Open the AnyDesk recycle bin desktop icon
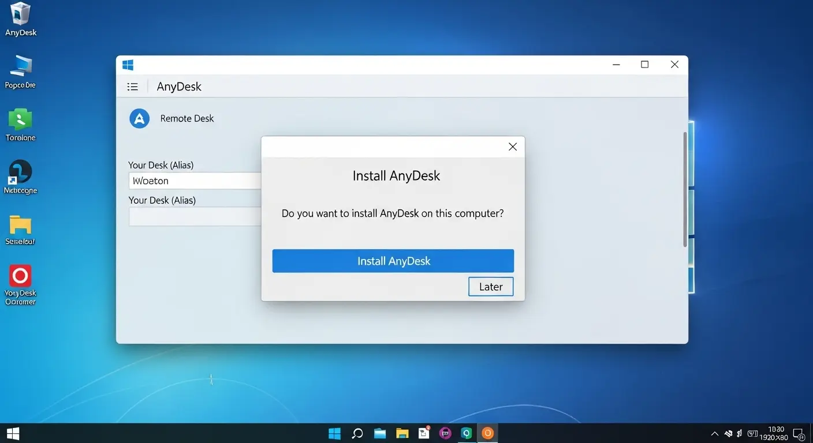The image size is (813, 443). point(21,20)
